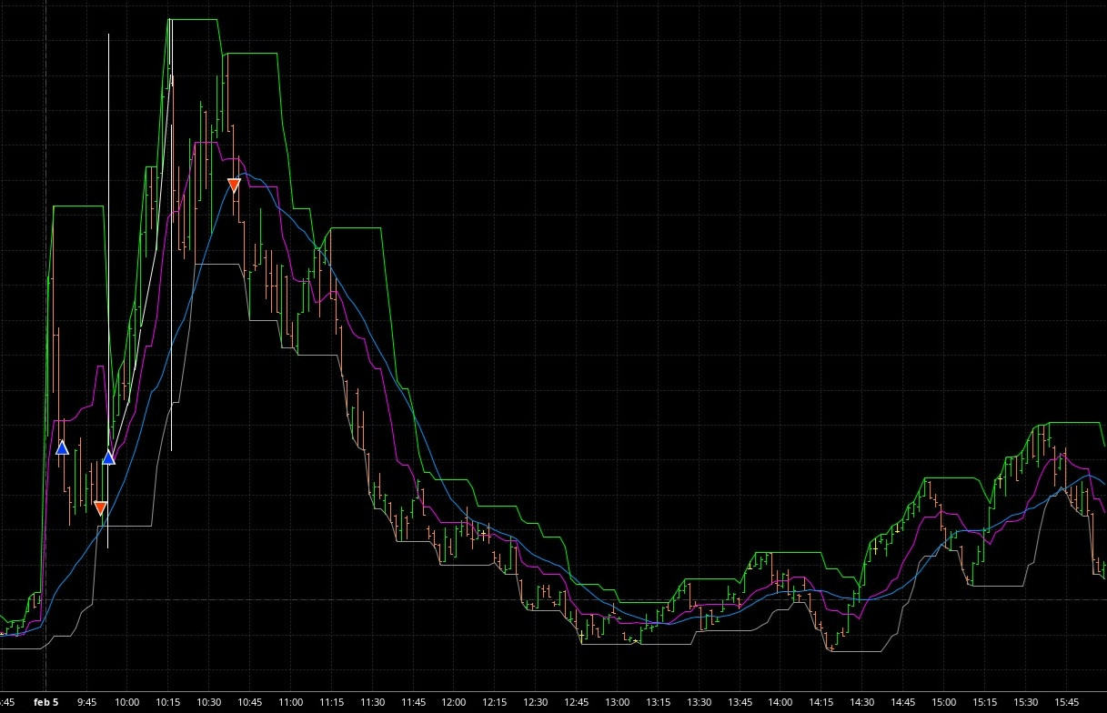Click the 10:30 time axis label

(x=209, y=702)
